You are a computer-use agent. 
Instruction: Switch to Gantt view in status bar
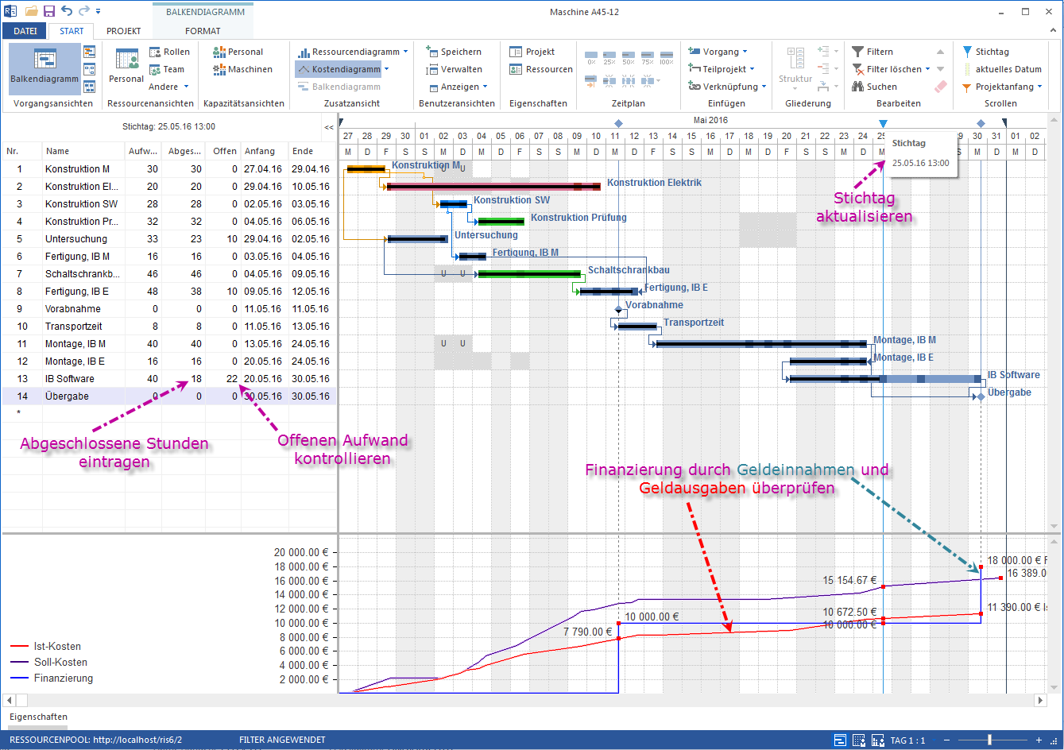point(841,740)
